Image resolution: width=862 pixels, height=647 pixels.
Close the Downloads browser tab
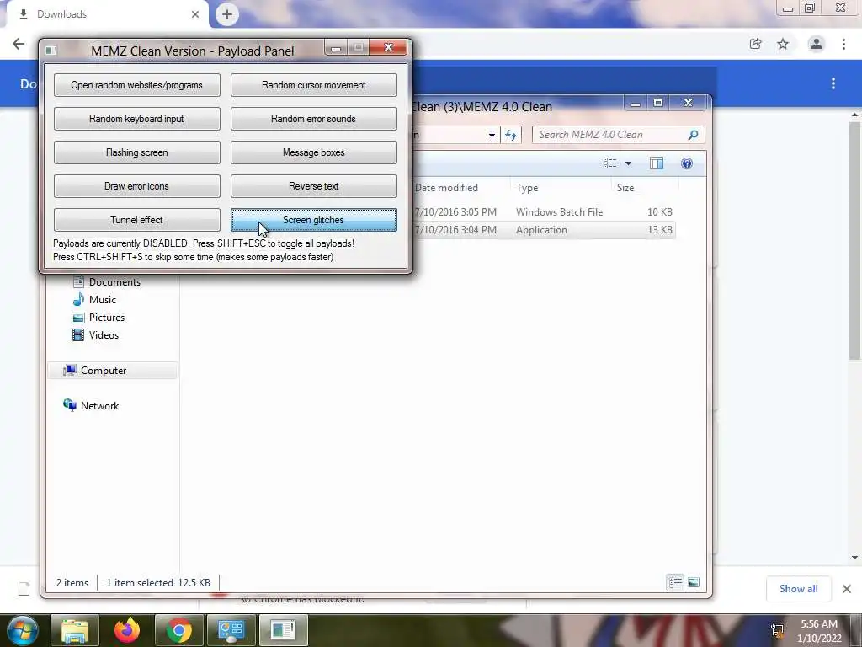(x=195, y=14)
